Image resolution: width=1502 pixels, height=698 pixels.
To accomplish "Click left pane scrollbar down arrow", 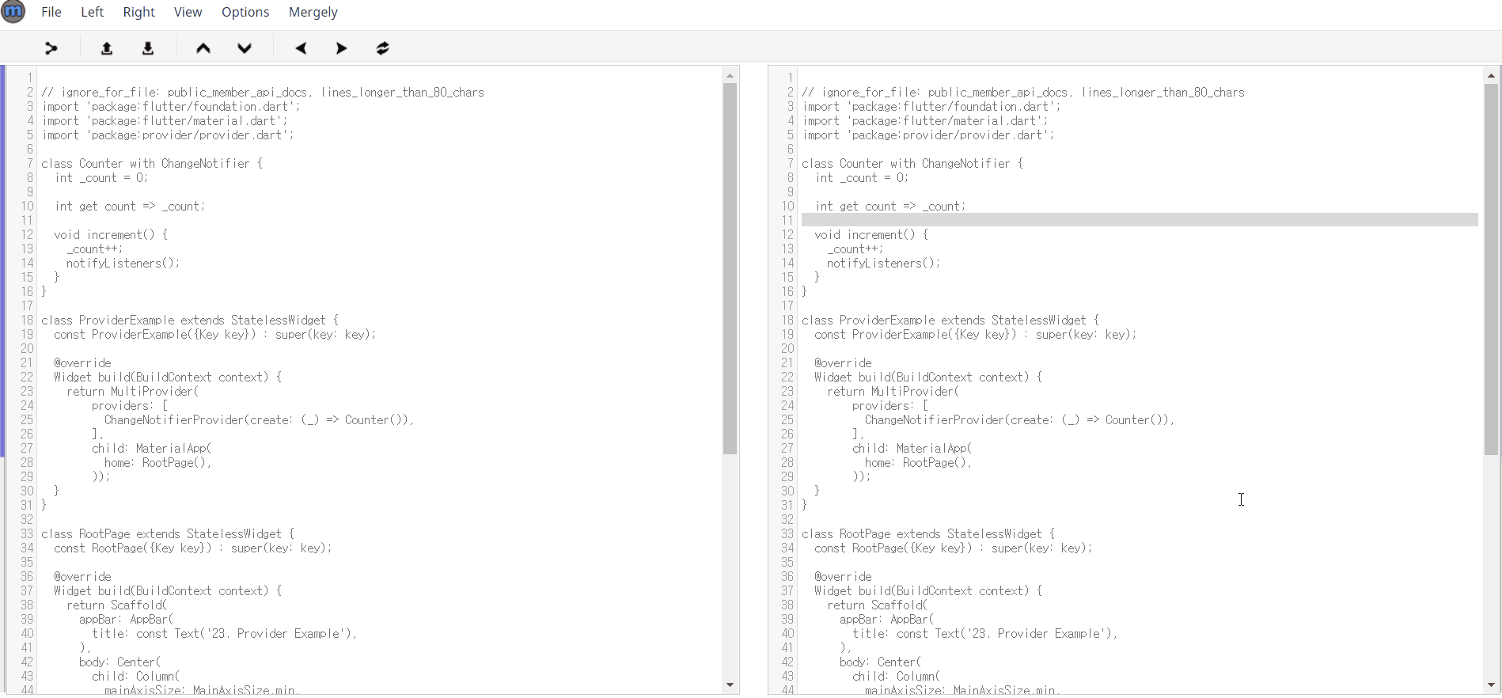I will point(730,685).
